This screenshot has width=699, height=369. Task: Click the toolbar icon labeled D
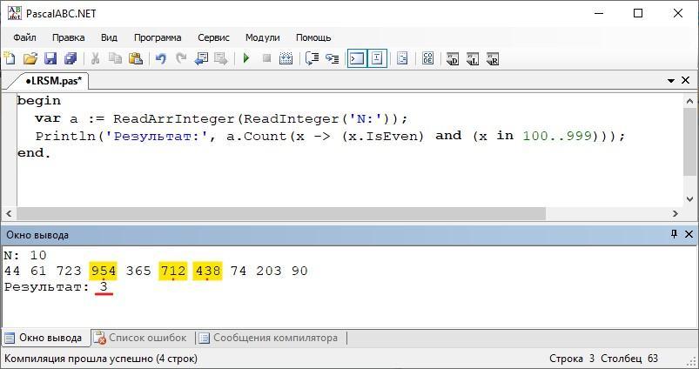click(x=453, y=58)
